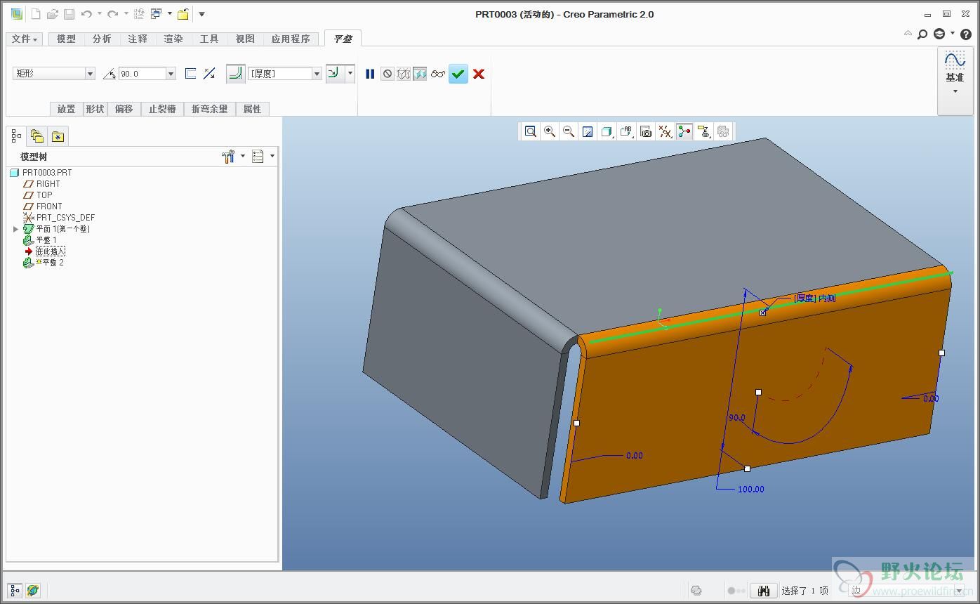Open the [厚度] bend radius dropdown
The height and width of the screenshot is (604, 980).
click(x=317, y=74)
